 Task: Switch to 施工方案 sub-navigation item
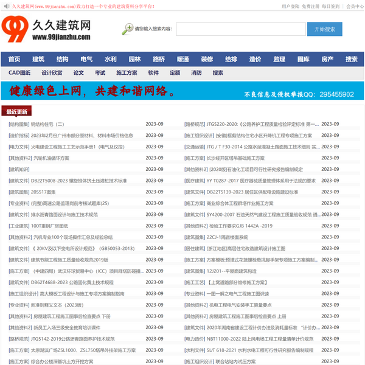(x=127, y=73)
